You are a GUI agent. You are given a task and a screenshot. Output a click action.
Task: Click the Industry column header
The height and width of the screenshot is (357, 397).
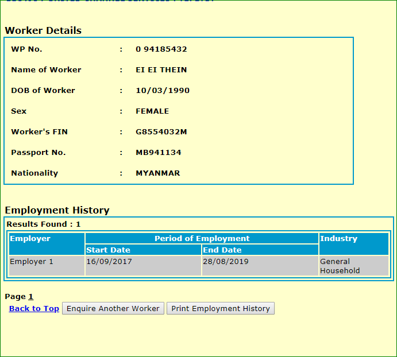339,239
